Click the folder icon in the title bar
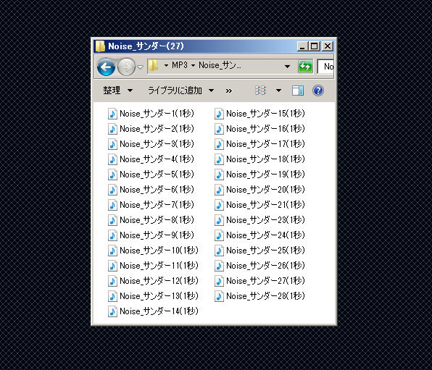Viewport: 432px width, 370px height. [x=100, y=46]
